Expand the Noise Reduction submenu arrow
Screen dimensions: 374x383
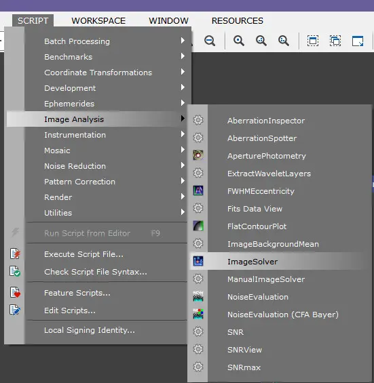click(x=183, y=165)
